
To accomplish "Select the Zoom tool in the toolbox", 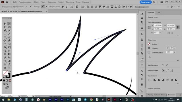I will (x=9, y=68).
